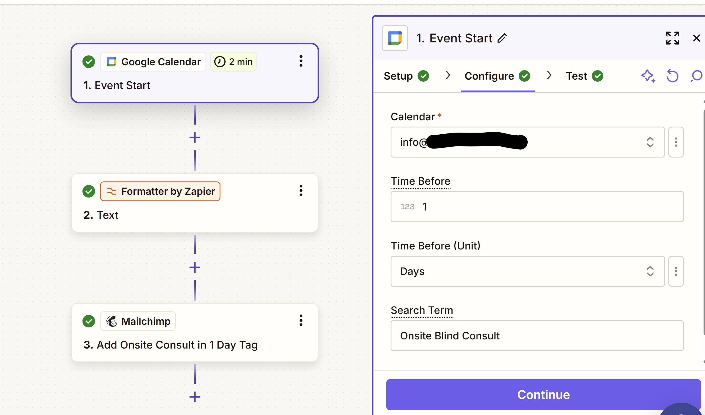Close the Event Start panel
The width and height of the screenshot is (705, 415).
[x=696, y=38]
